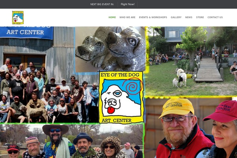Click the man in cowboy hat and sunglasses
237x158 pixels.
coord(56,141)
